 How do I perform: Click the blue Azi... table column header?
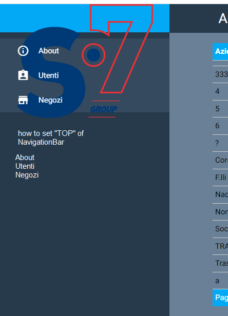pyautogui.click(x=220, y=52)
